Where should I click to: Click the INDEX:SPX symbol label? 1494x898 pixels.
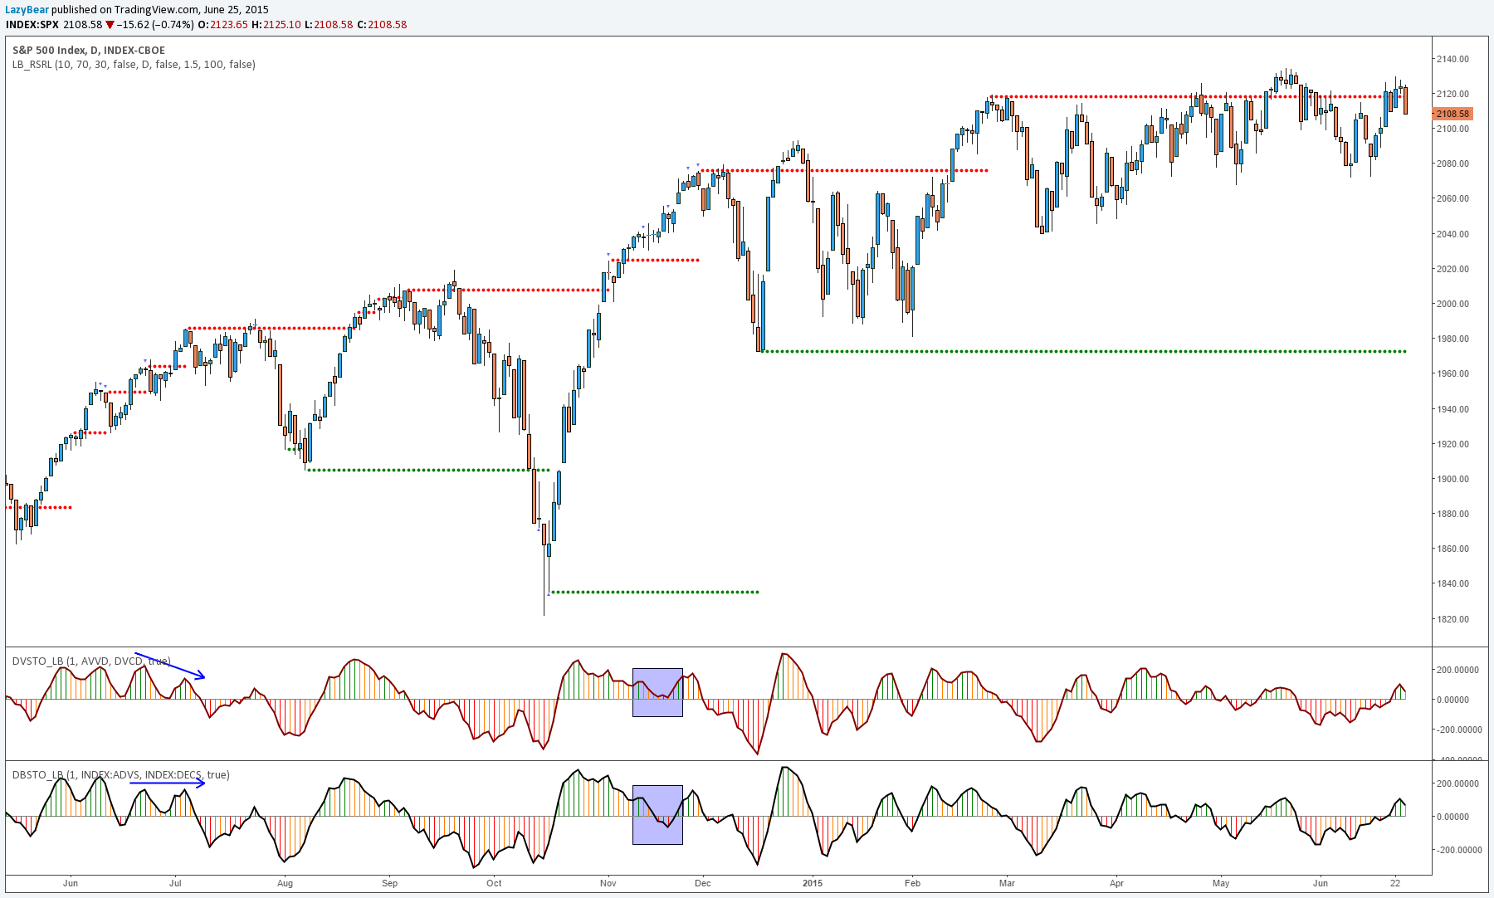pos(32,25)
